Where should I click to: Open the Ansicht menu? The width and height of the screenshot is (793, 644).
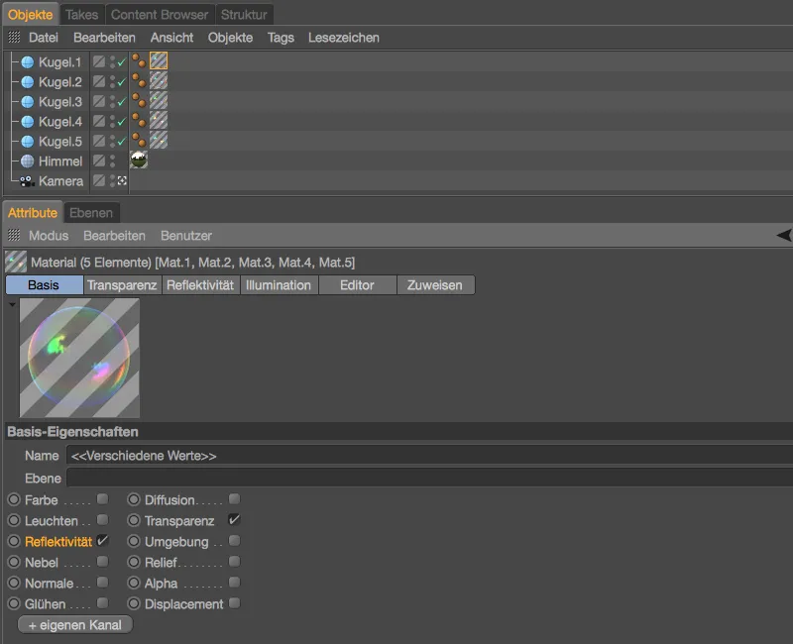(x=171, y=38)
